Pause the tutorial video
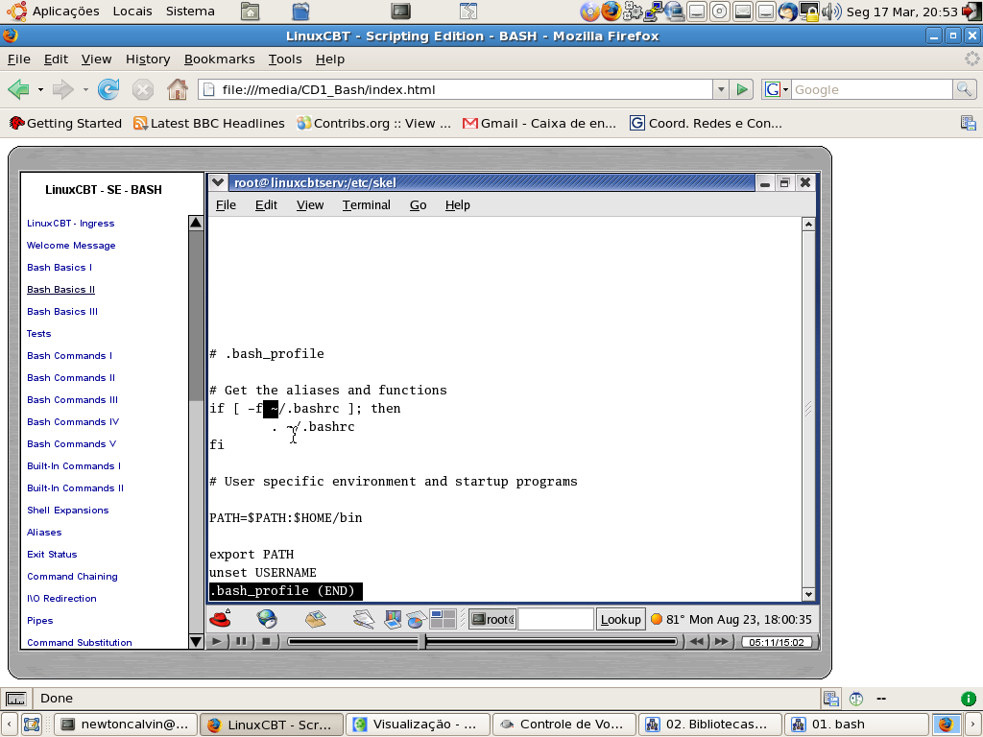 point(242,641)
